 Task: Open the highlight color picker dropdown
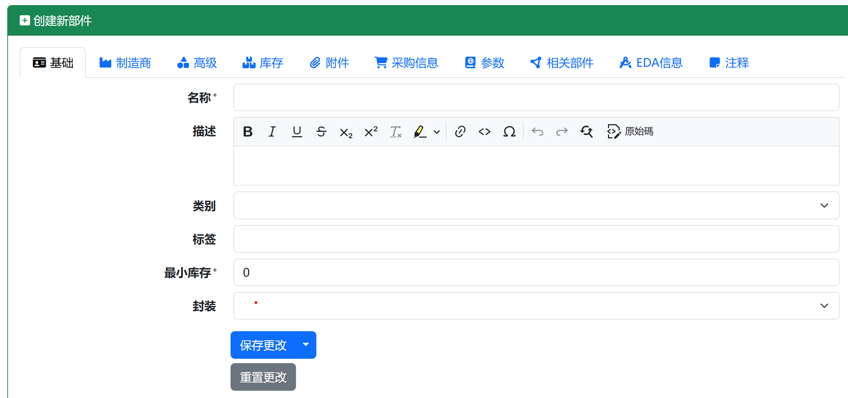tap(436, 131)
